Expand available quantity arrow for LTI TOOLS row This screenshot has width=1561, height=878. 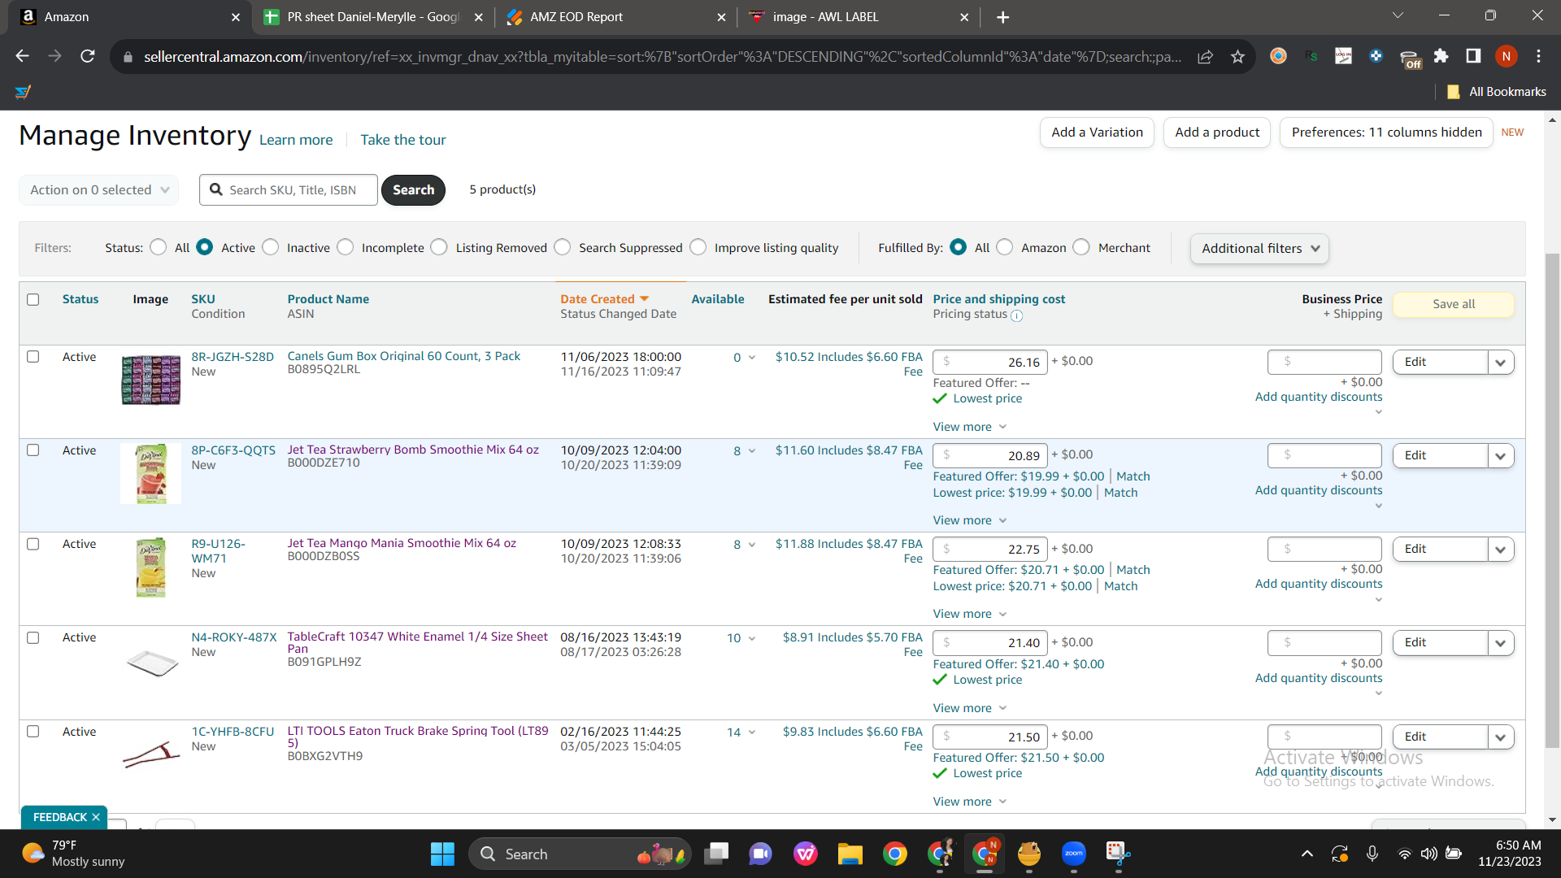click(752, 732)
